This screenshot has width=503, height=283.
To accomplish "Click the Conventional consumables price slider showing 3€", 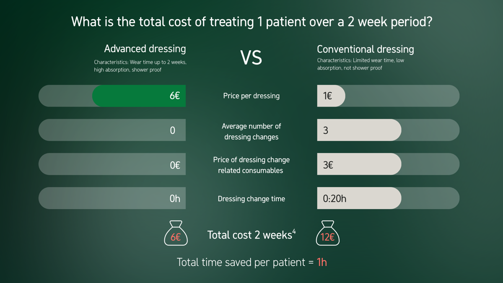I will pos(359,164).
